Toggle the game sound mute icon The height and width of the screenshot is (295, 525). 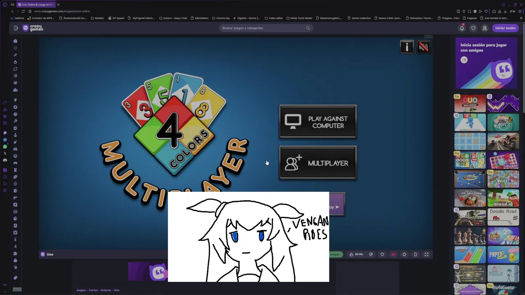coord(423,47)
